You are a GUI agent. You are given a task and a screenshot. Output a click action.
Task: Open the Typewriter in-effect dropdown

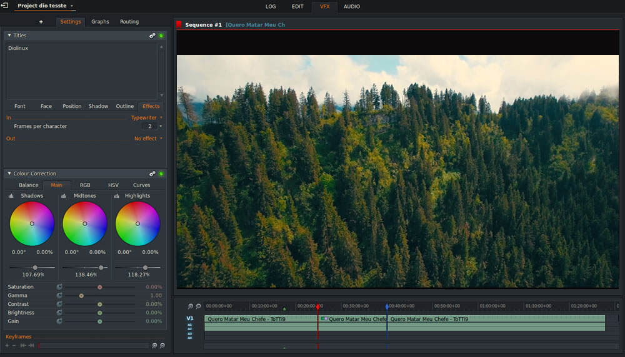147,117
